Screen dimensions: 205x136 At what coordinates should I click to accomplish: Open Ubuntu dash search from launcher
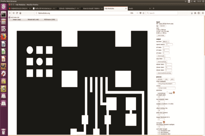(x=4, y=7)
